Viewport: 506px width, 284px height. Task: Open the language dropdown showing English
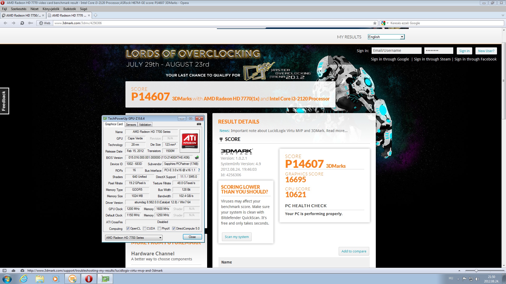coord(386,37)
